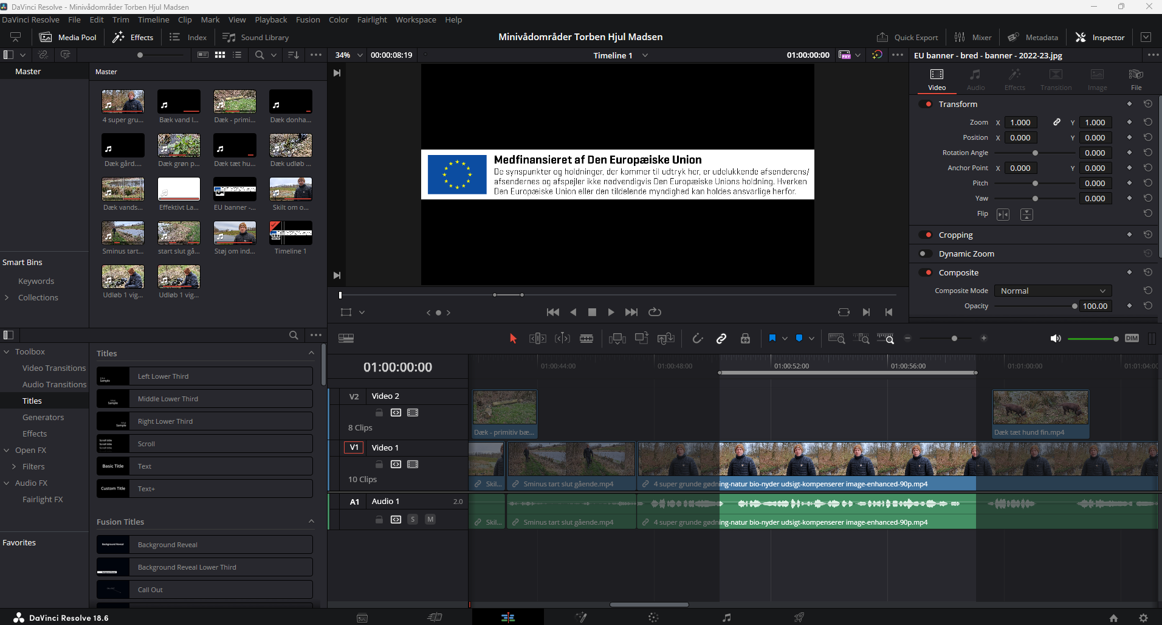
Task: Select Video Transitions in Toolbox
Action: point(54,368)
